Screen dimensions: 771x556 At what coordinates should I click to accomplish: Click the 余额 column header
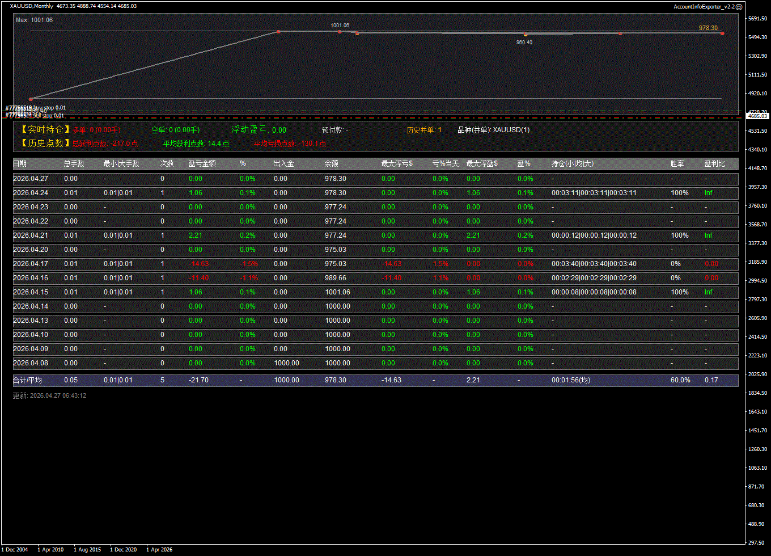click(332, 164)
